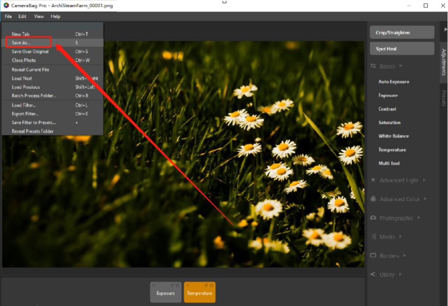Click the Advanced Light heading label
The width and height of the screenshot is (448, 306).
[399, 180]
